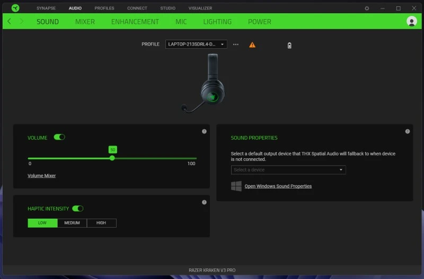Click the orange warning triangle icon

pyautogui.click(x=252, y=44)
